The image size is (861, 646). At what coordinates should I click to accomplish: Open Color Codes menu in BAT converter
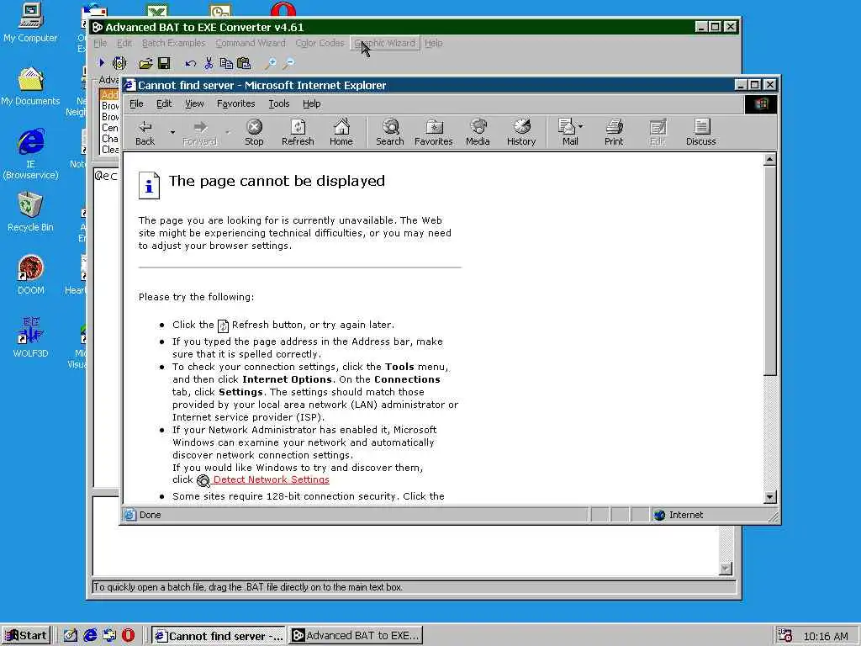320,43
